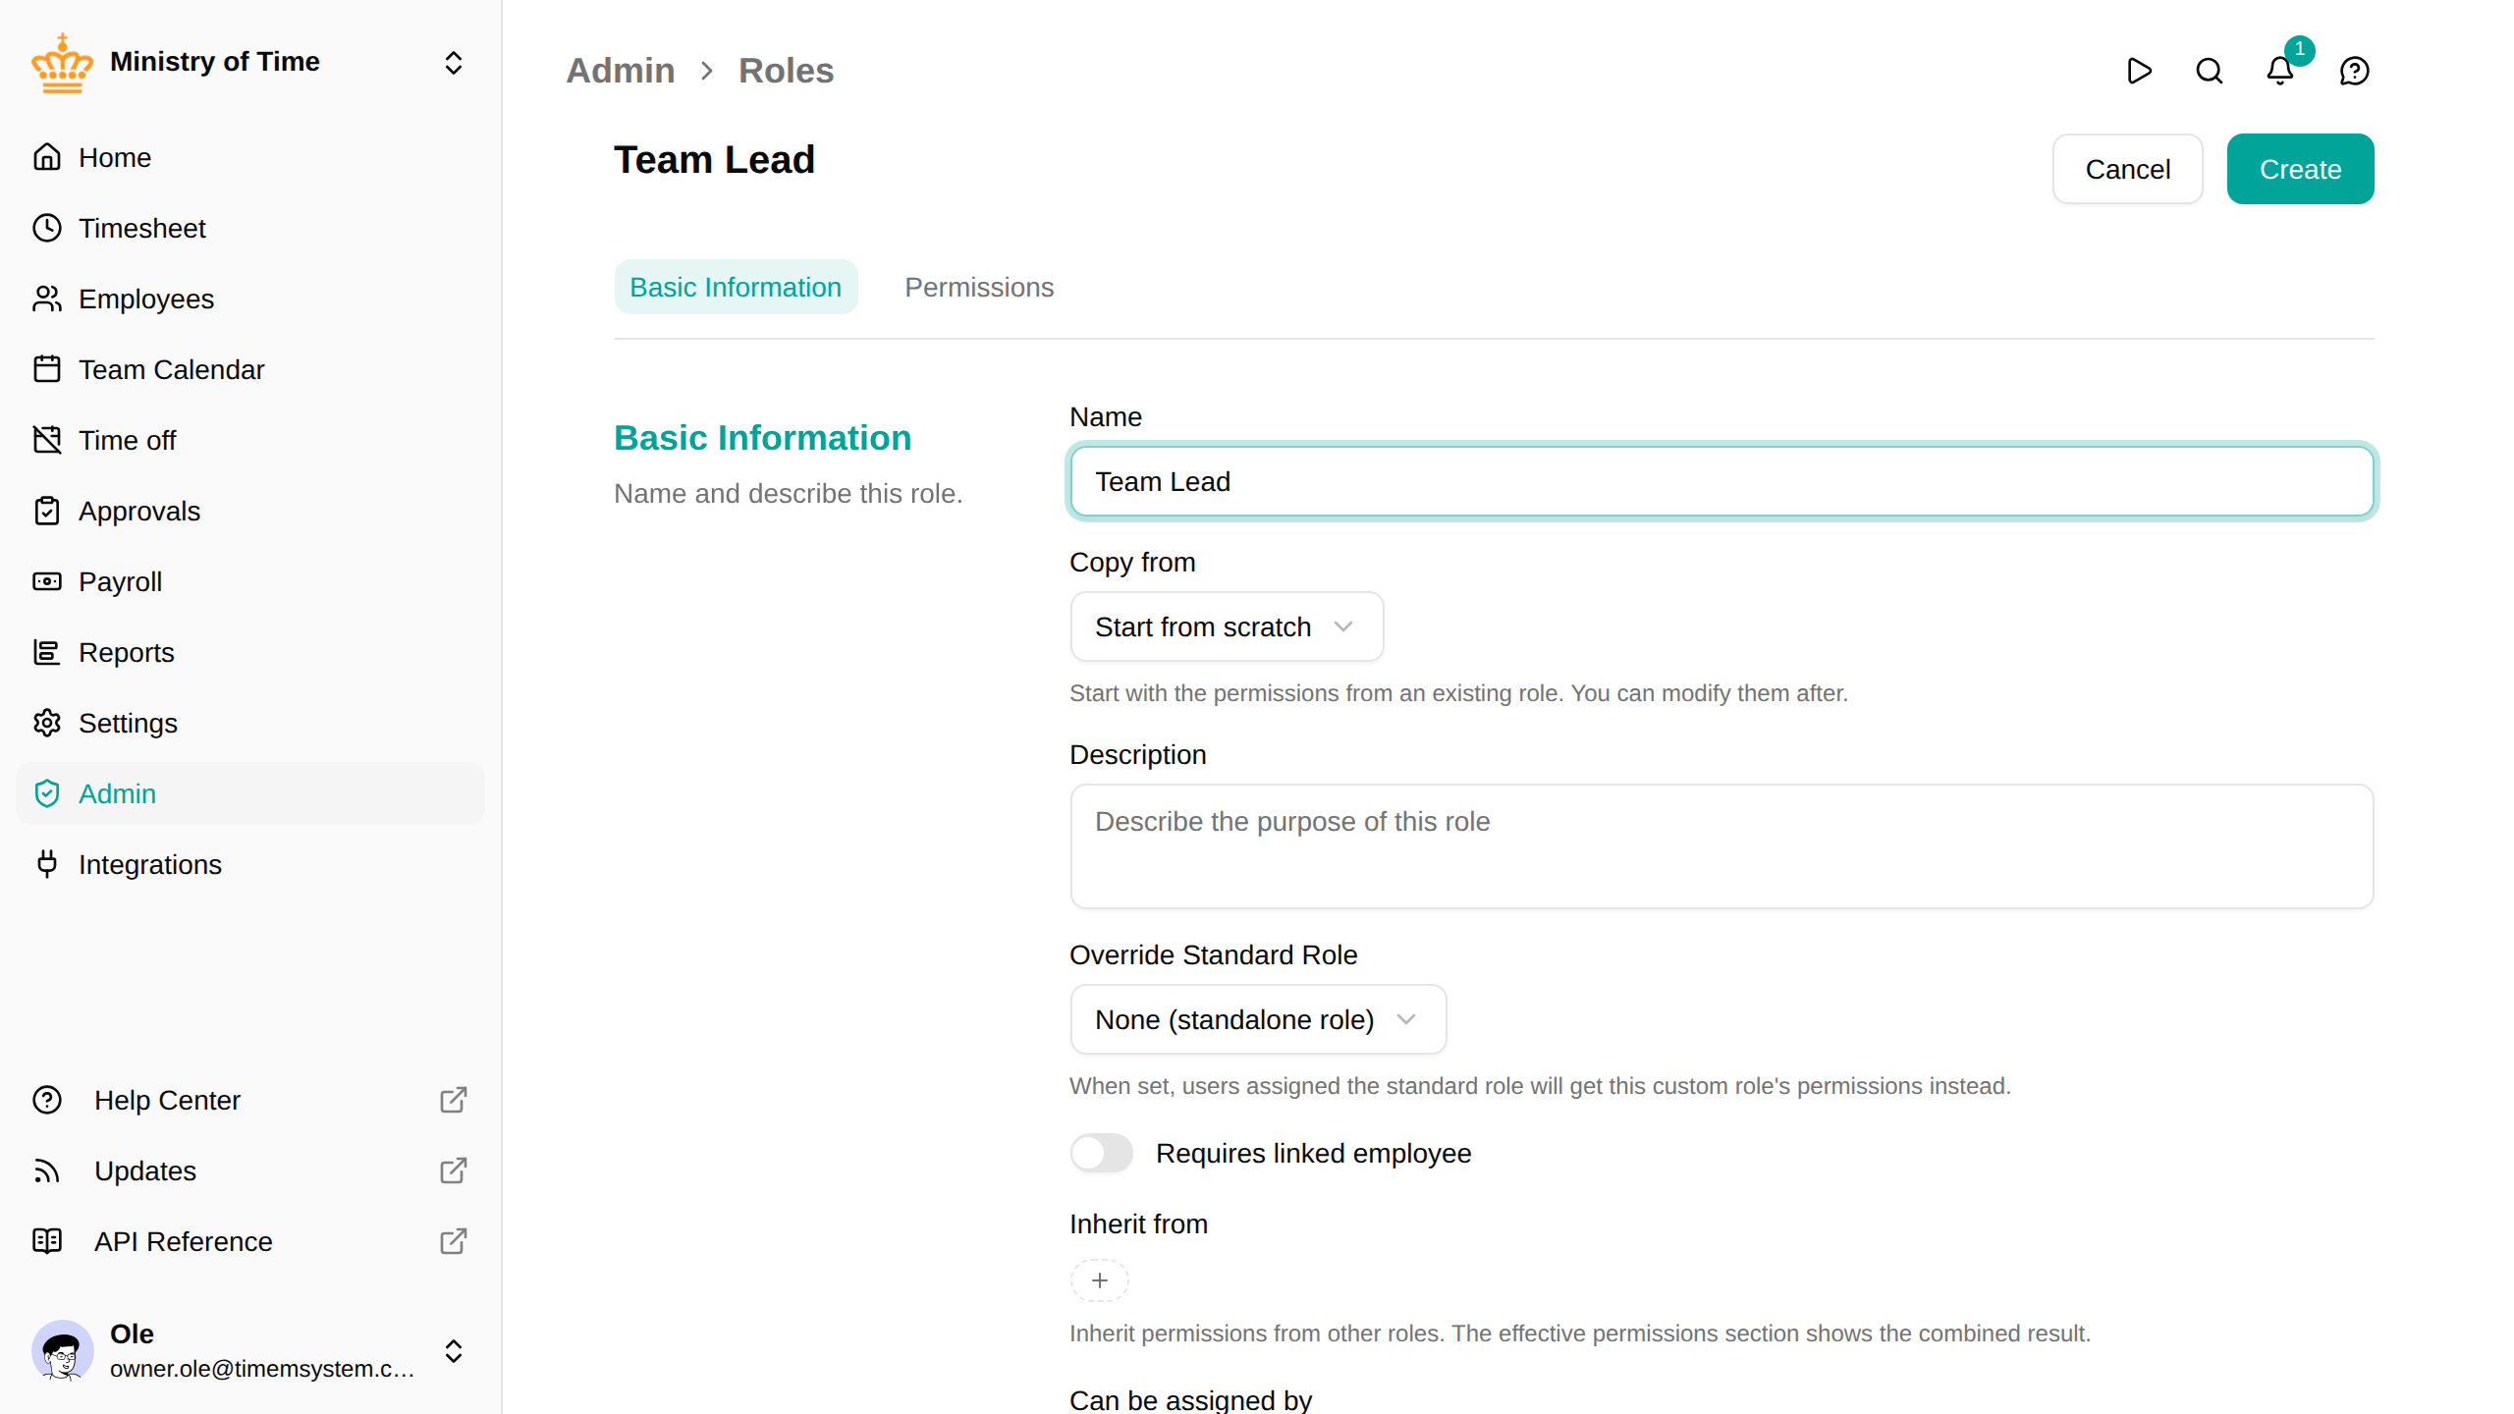
Task: Open Integrations plug icon
Action: coord(47,864)
